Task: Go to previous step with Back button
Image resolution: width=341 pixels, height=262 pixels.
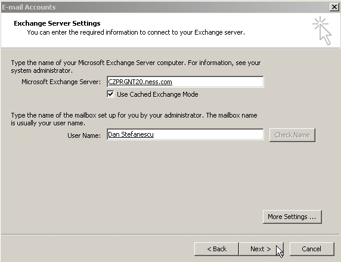Action: point(216,249)
